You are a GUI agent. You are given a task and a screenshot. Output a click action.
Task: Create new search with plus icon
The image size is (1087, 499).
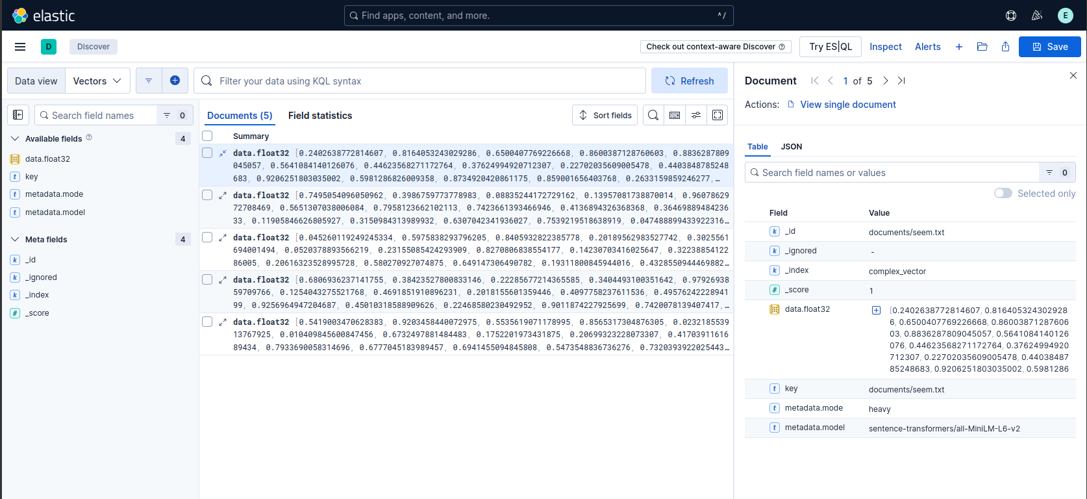(958, 47)
